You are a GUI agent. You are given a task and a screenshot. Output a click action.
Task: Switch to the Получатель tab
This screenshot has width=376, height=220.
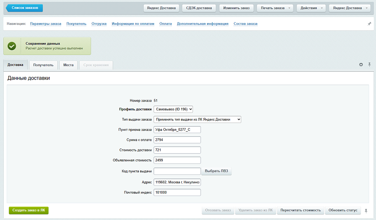pyautogui.click(x=43, y=65)
